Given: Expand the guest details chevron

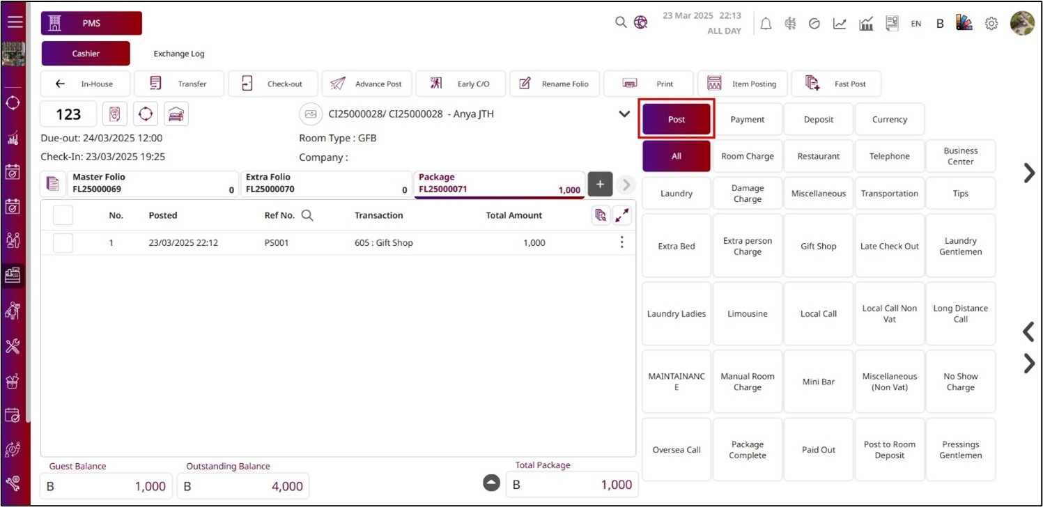Looking at the screenshot, I should click(x=624, y=114).
